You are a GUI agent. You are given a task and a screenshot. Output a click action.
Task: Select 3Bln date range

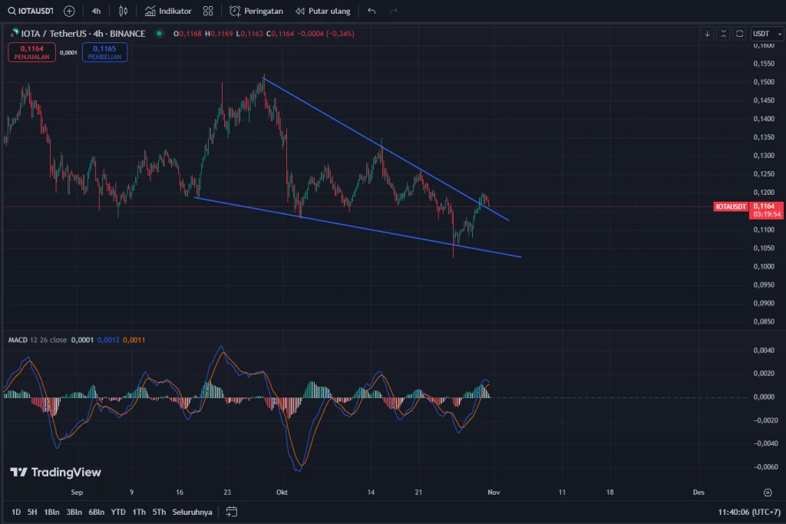pyautogui.click(x=74, y=512)
